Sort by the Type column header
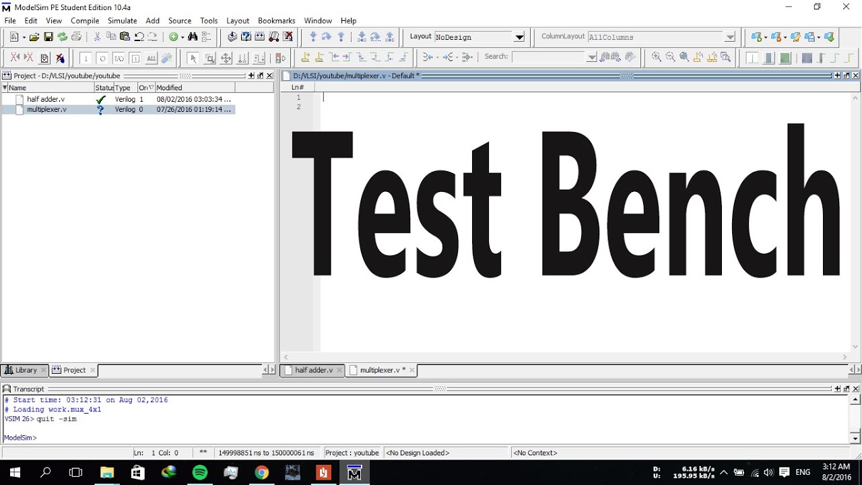 (125, 88)
